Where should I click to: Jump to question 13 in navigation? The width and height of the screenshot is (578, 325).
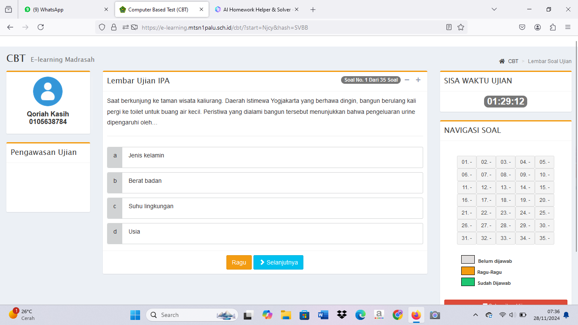506,187
